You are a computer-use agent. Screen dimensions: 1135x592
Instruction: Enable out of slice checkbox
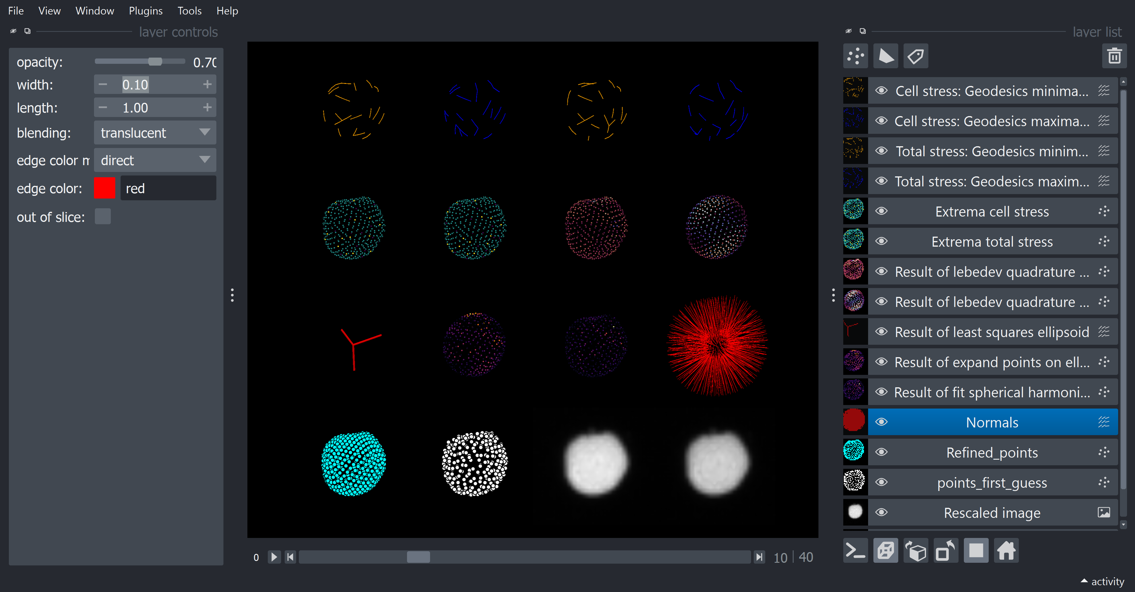click(x=103, y=217)
